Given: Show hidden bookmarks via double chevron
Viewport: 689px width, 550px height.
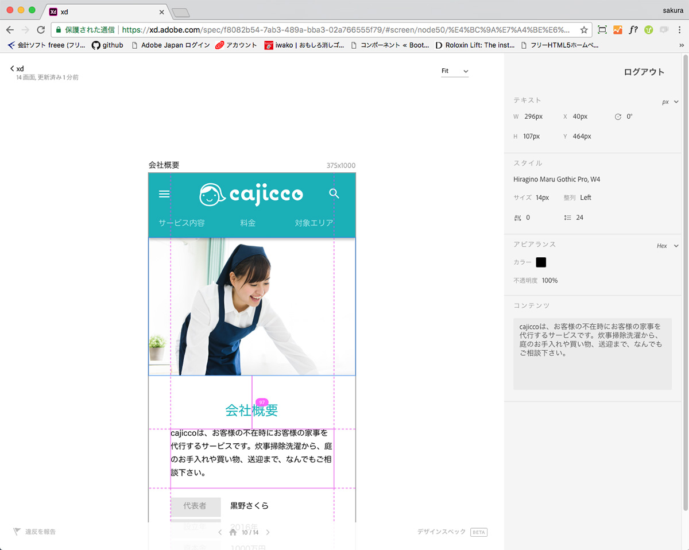Looking at the screenshot, I should pos(681,45).
